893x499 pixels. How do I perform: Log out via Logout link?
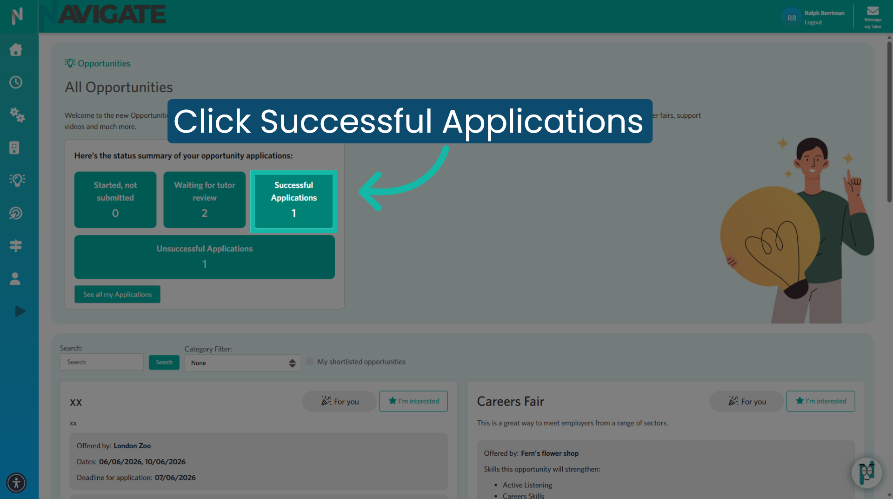pyautogui.click(x=813, y=22)
